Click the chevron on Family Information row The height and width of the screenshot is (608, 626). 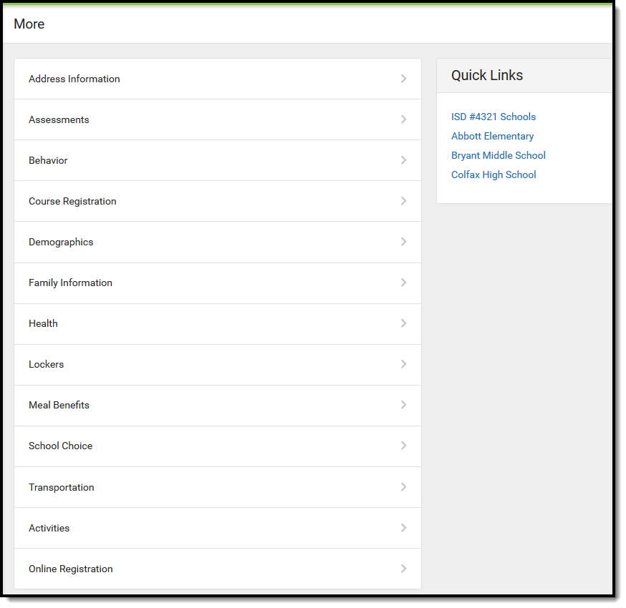404,283
